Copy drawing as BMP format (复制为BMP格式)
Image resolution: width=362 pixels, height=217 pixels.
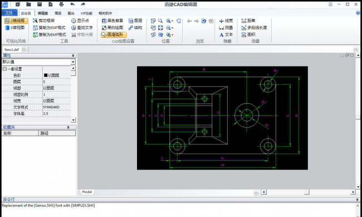50,35
